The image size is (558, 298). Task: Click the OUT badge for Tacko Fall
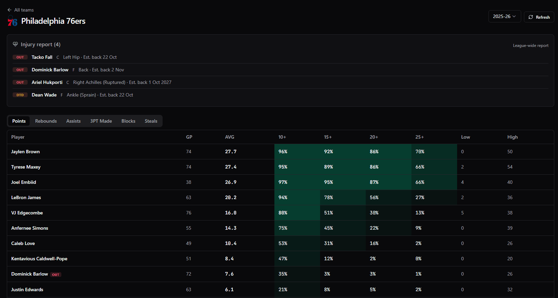[20, 57]
